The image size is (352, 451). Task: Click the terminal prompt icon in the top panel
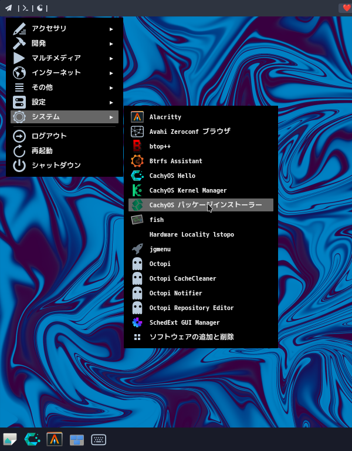tap(25, 8)
